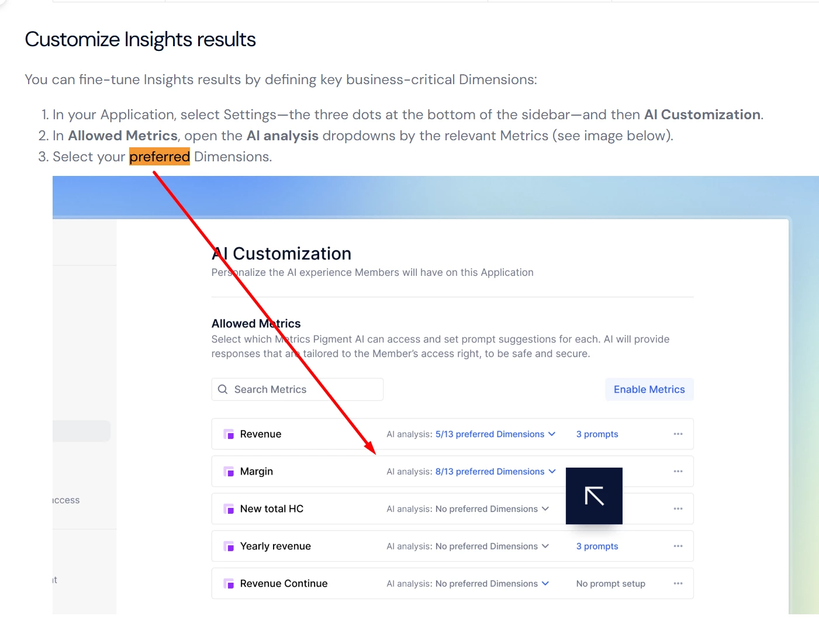The height and width of the screenshot is (640, 819).
Task: Click the magnifier icon in Search Metrics
Action: [x=223, y=389]
